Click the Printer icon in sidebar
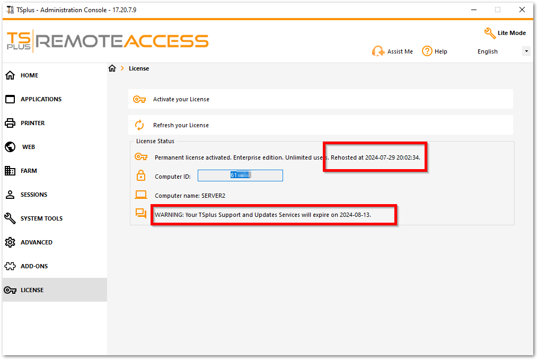The width and height of the screenshot is (538, 360). 10,123
